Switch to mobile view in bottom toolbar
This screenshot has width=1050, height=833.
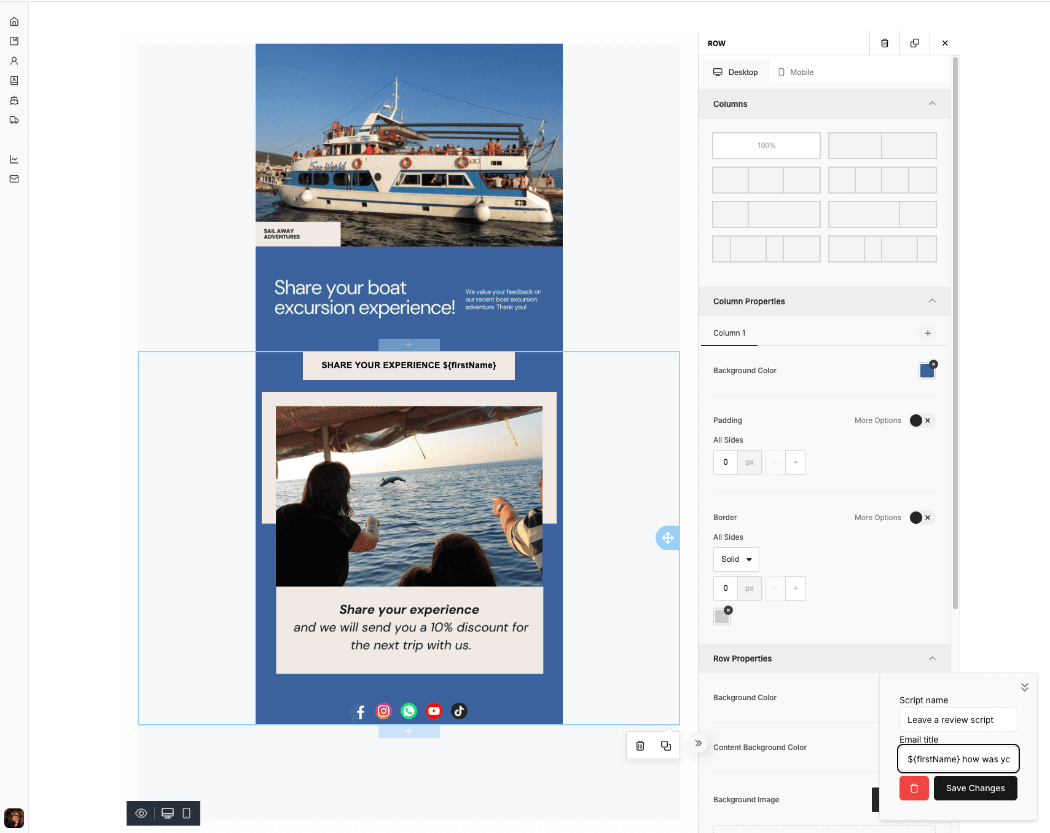[x=187, y=813]
